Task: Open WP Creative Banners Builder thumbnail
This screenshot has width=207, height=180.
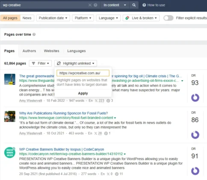Action: 10,153
